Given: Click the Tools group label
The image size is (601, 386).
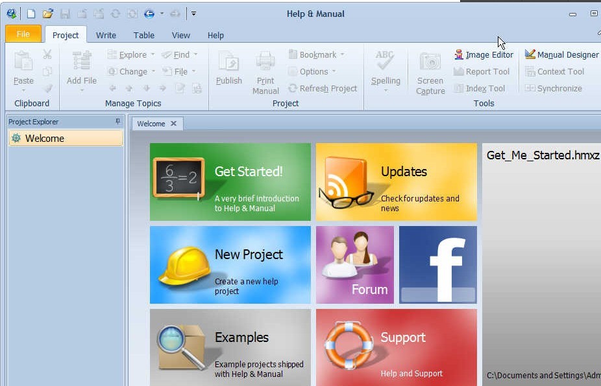Looking at the screenshot, I should point(484,103).
